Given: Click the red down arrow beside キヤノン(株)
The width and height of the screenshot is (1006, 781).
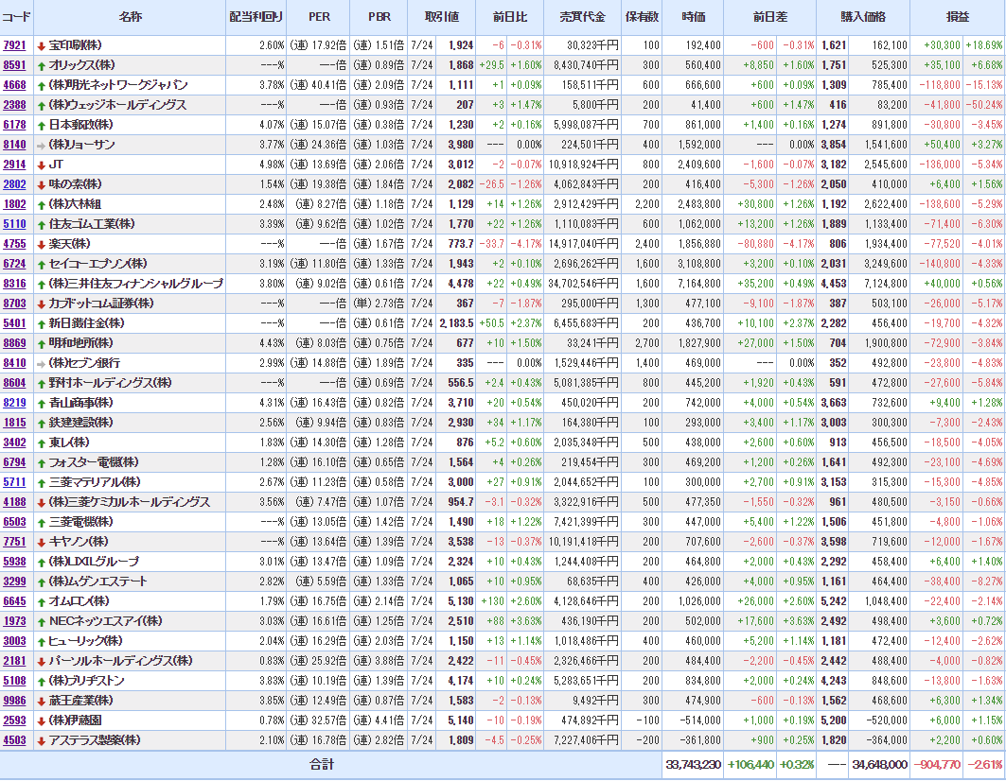Looking at the screenshot, I should tap(41, 542).
